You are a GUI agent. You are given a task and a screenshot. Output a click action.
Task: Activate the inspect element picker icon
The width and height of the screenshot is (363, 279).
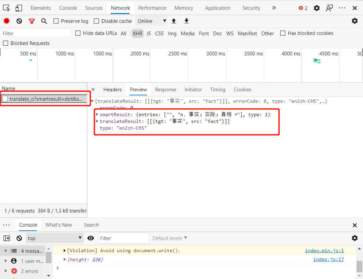pos(6,8)
